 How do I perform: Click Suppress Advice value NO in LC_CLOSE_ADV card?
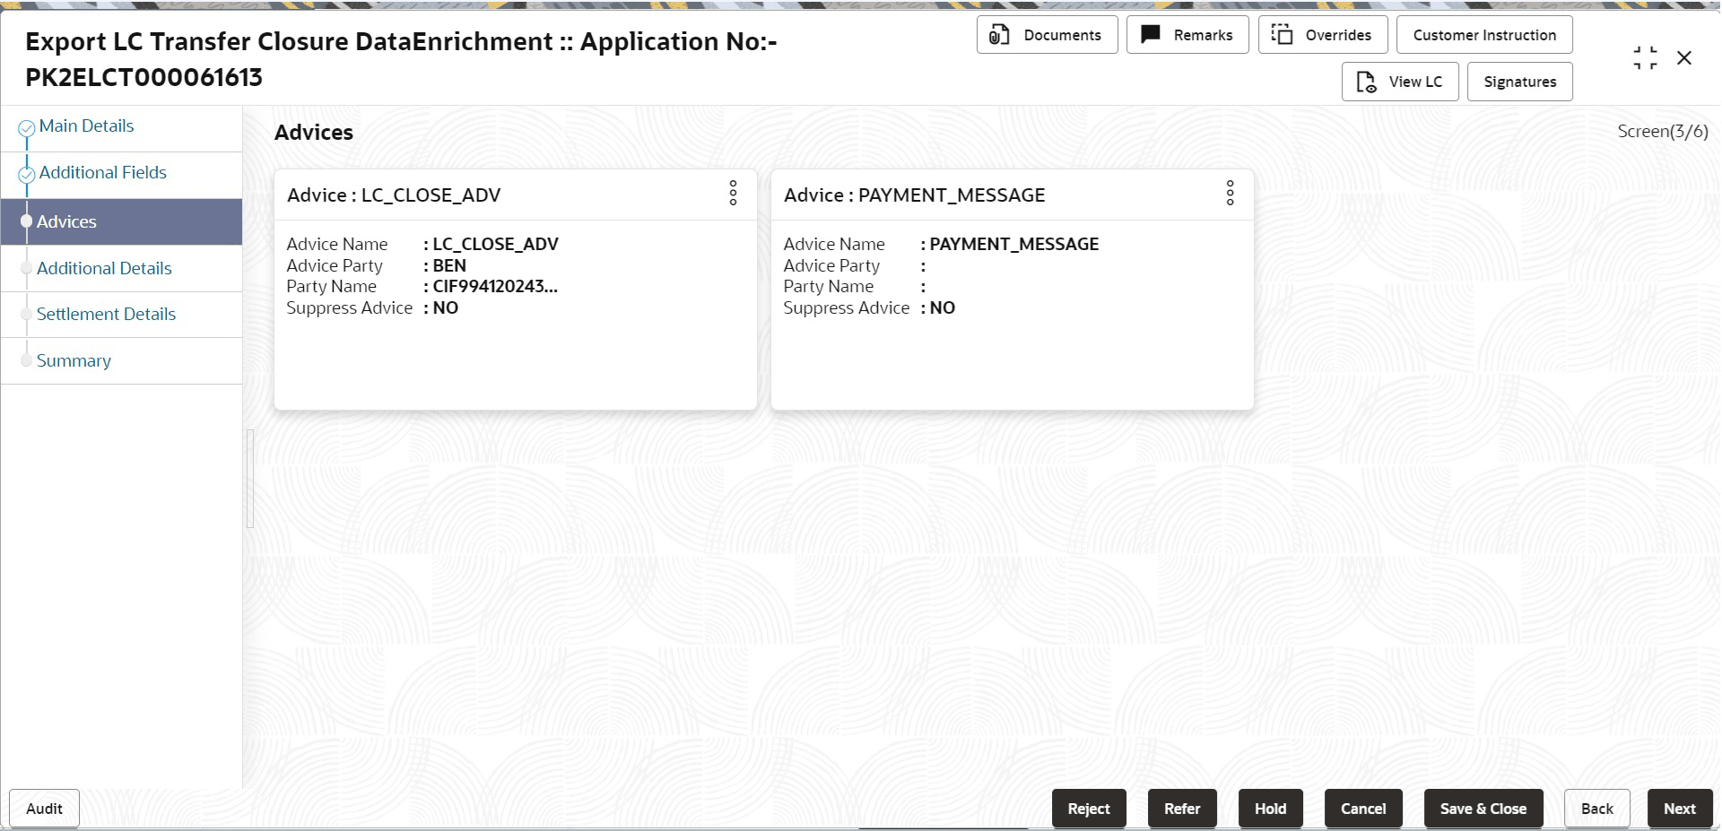[446, 308]
